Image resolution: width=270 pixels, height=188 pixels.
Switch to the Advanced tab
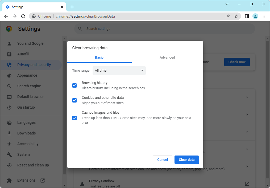tap(167, 58)
